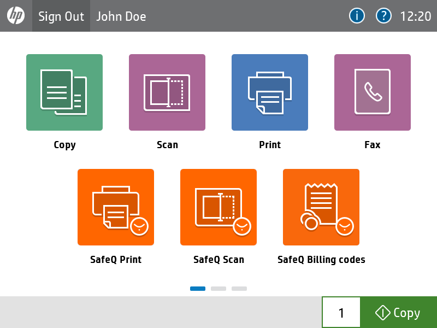Image resolution: width=437 pixels, height=328 pixels.
Task: Open the SafeQ Billing codes tile
Action: 321,207
